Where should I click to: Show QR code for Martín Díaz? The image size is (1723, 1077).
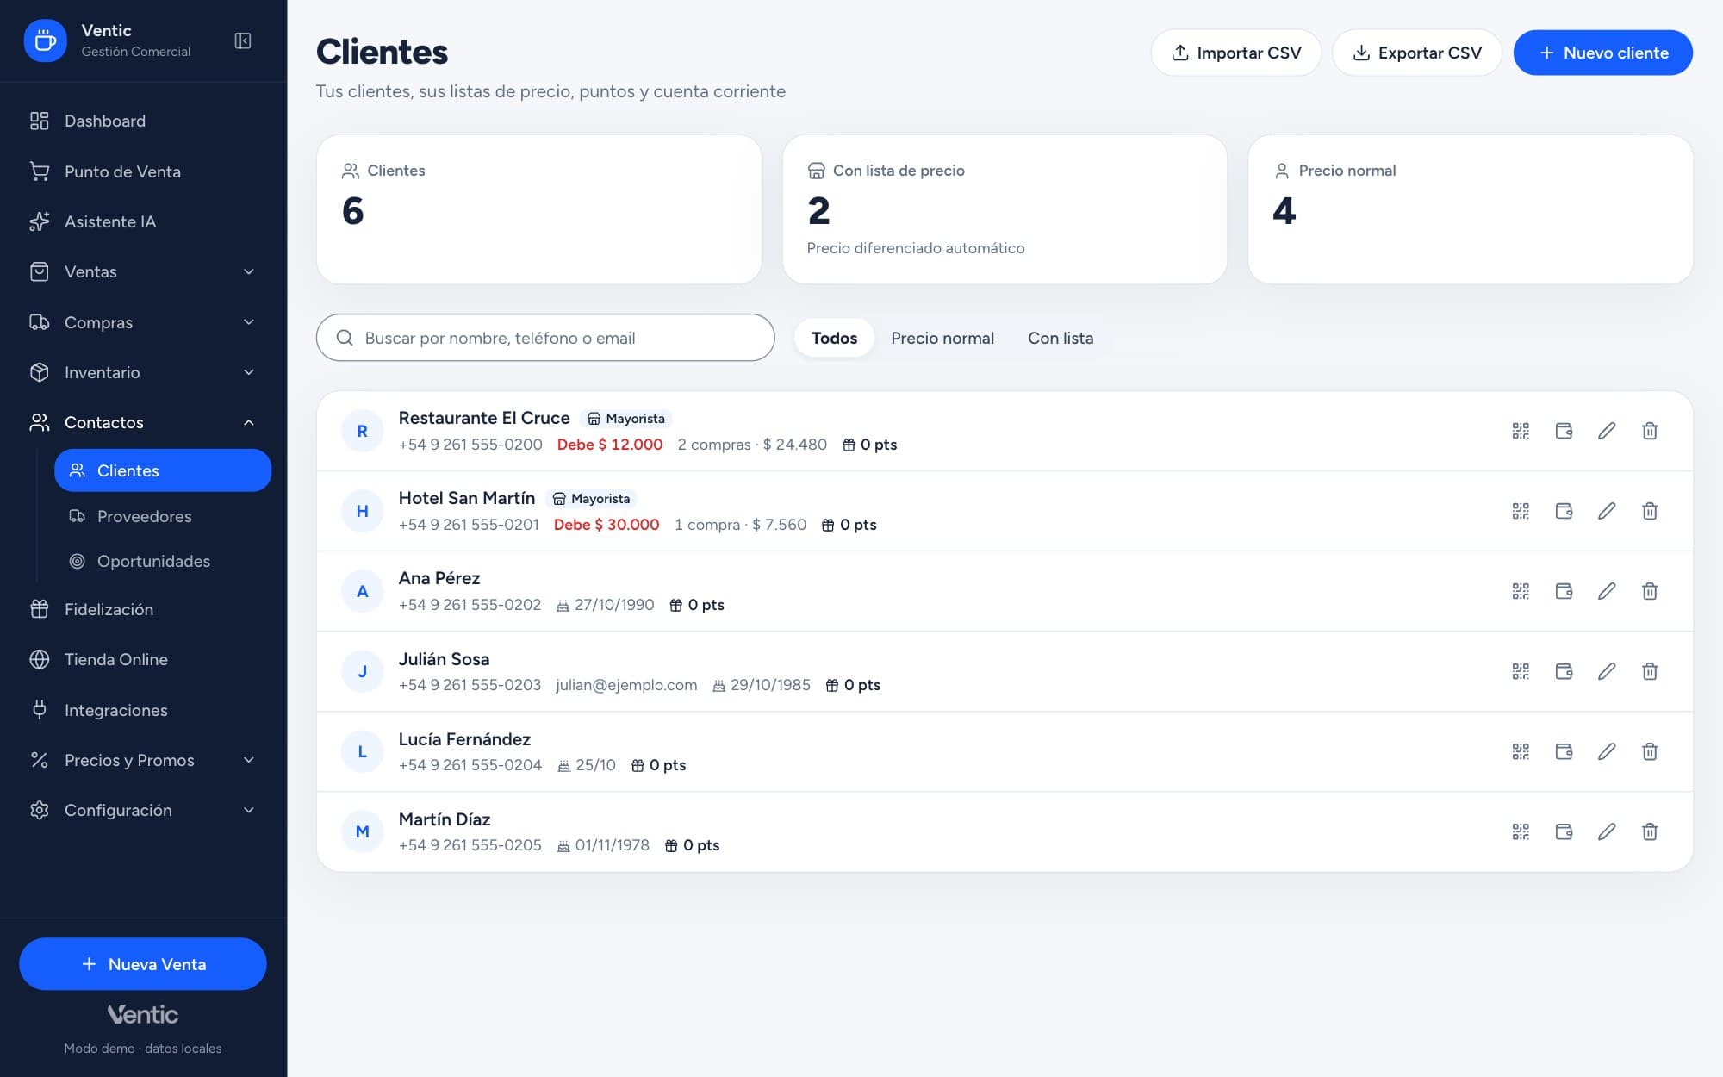1521,831
